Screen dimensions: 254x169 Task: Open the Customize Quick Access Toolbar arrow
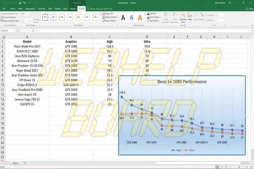click(x=35, y=3)
